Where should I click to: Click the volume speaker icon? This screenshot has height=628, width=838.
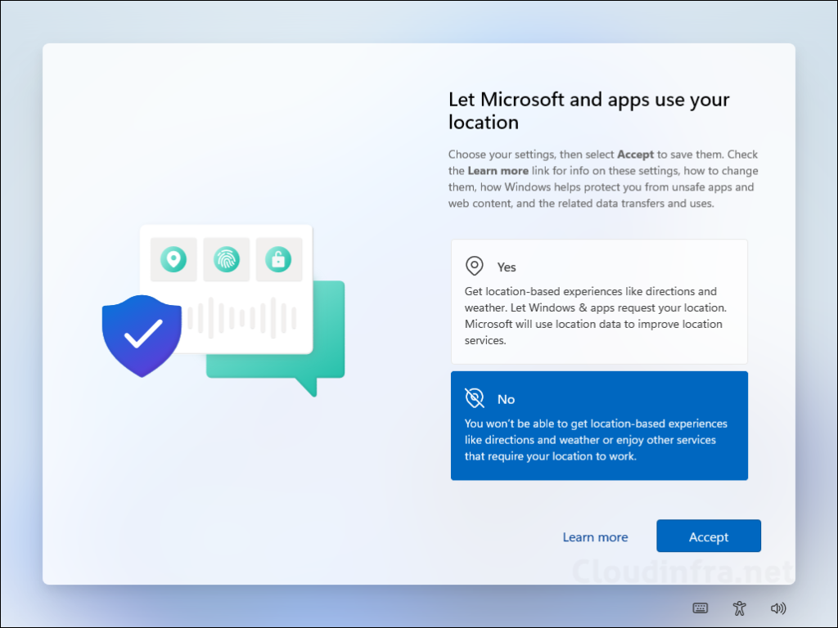778,608
